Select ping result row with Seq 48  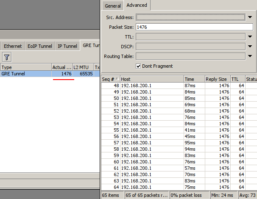(179, 86)
